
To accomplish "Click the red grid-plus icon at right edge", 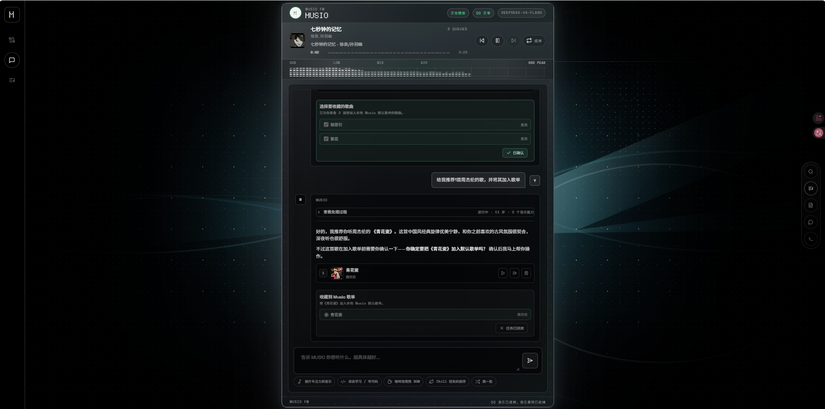I will click(819, 117).
